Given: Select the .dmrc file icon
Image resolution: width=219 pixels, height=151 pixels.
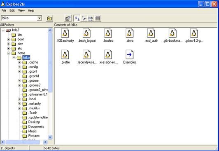Looking at the screenshot, I should (x=130, y=33).
